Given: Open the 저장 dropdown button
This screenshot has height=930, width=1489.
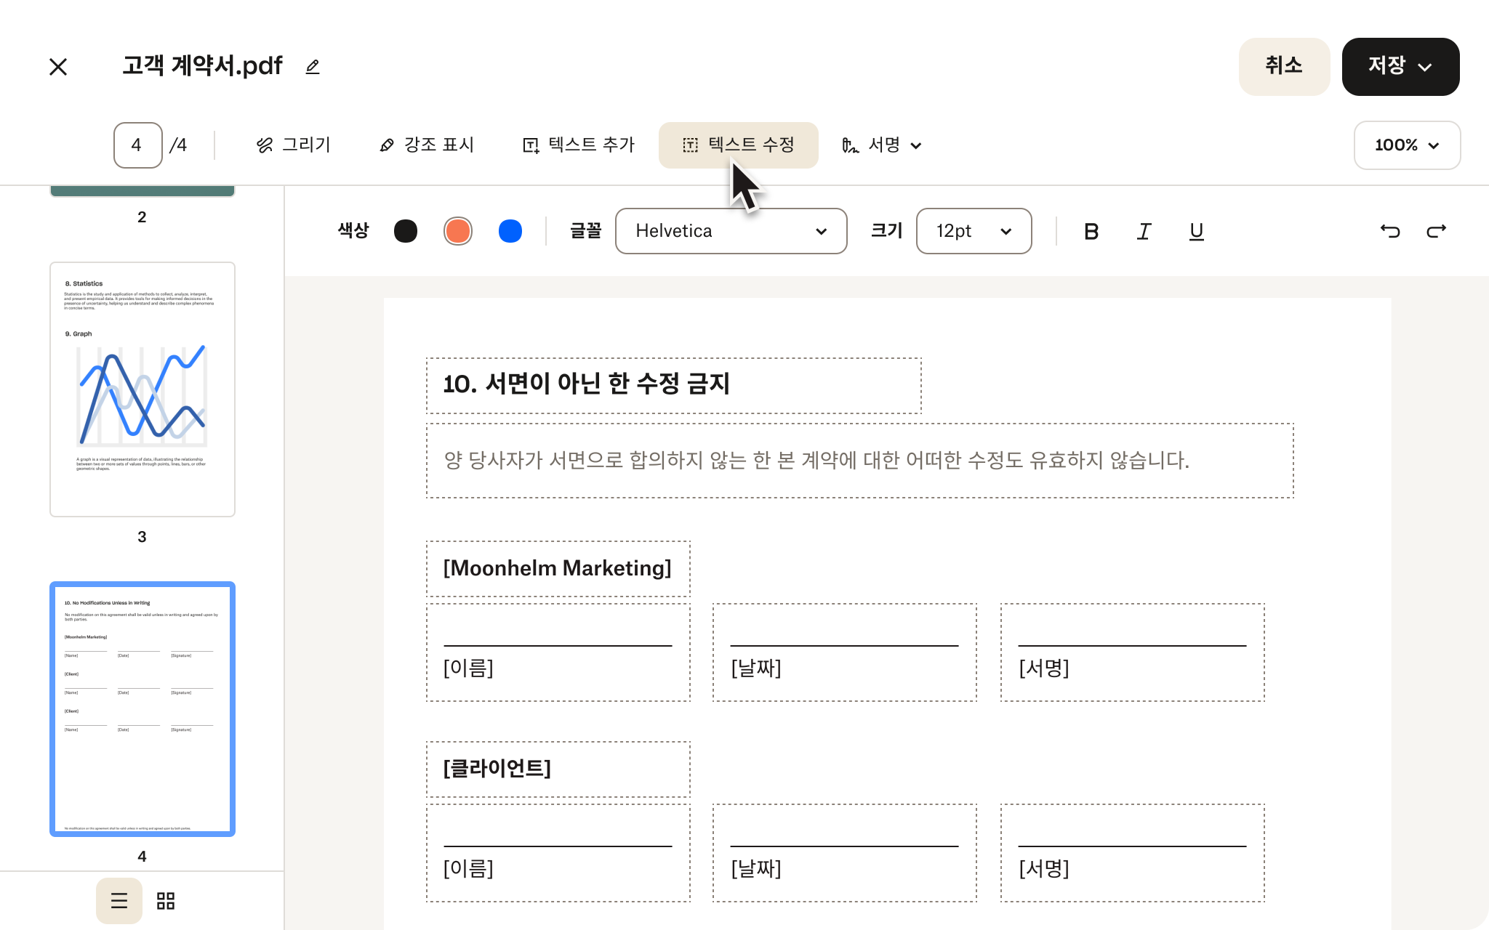Looking at the screenshot, I should point(1400,66).
